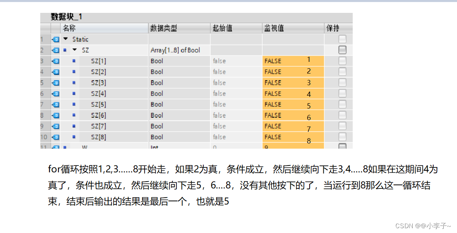Click the tag icon next to SZ[8]
Screen dimensions: 457x233
click(x=55, y=137)
